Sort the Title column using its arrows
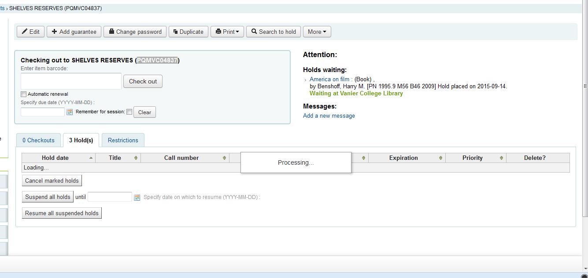Viewport: 588px width, 278px height. [136, 158]
